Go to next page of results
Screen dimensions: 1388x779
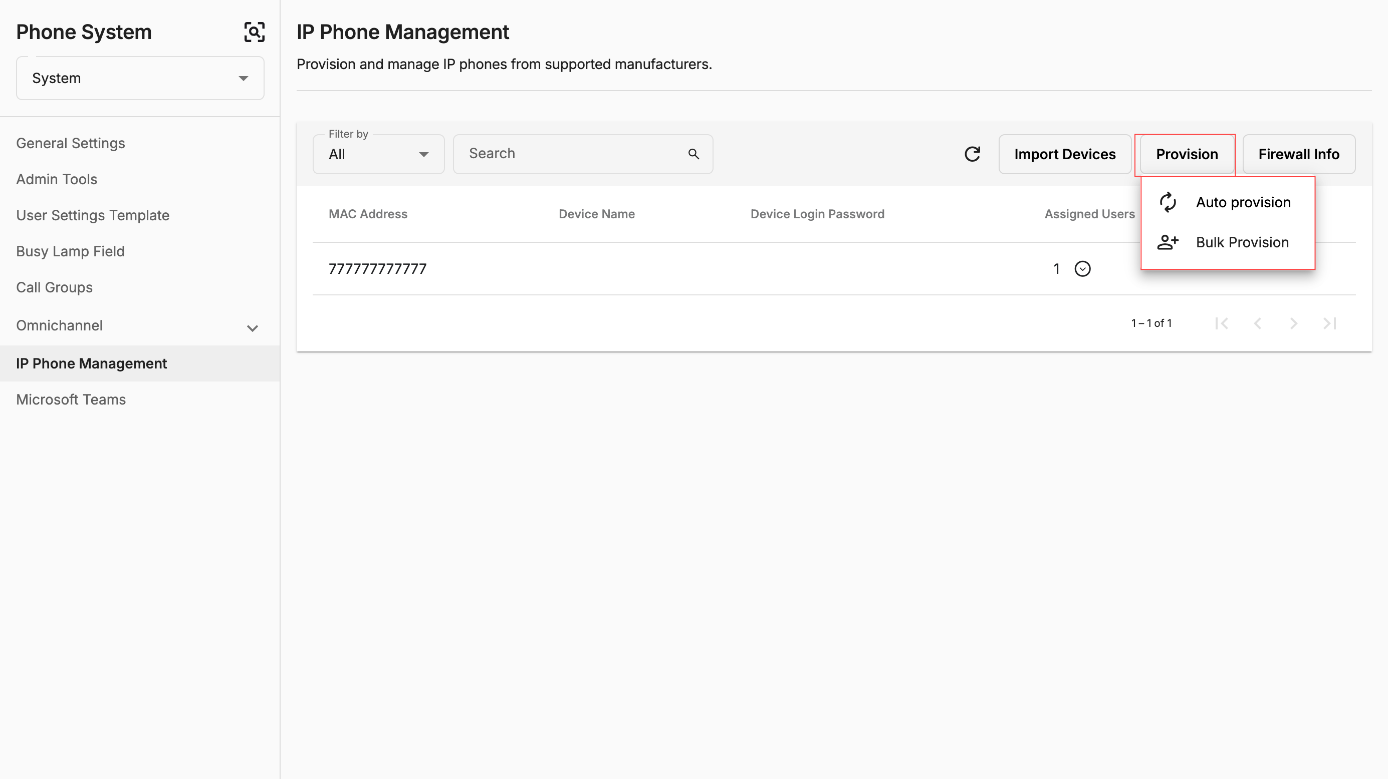coord(1293,323)
